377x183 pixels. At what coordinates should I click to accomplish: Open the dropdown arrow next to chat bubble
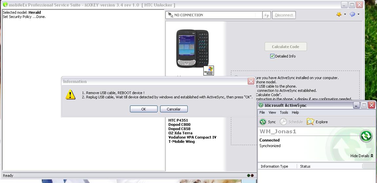click(358, 14)
